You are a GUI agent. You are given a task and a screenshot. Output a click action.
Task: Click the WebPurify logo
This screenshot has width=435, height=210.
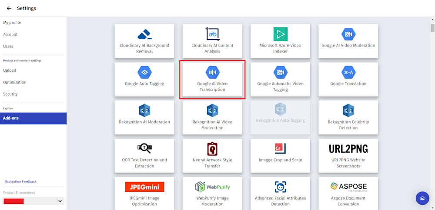213,187
